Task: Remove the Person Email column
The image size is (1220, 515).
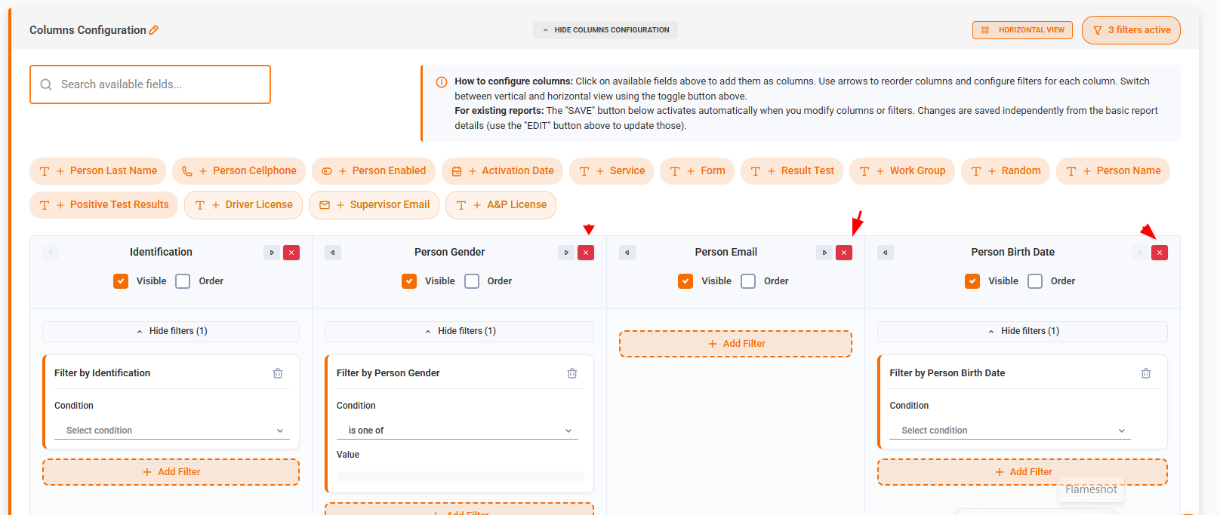Action: coord(844,253)
